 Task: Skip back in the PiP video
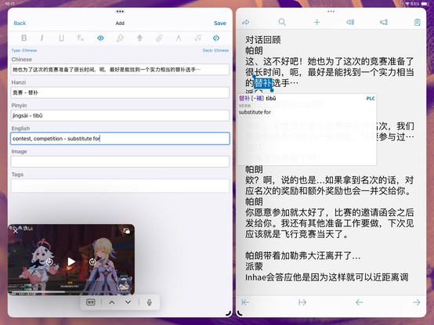point(49,262)
